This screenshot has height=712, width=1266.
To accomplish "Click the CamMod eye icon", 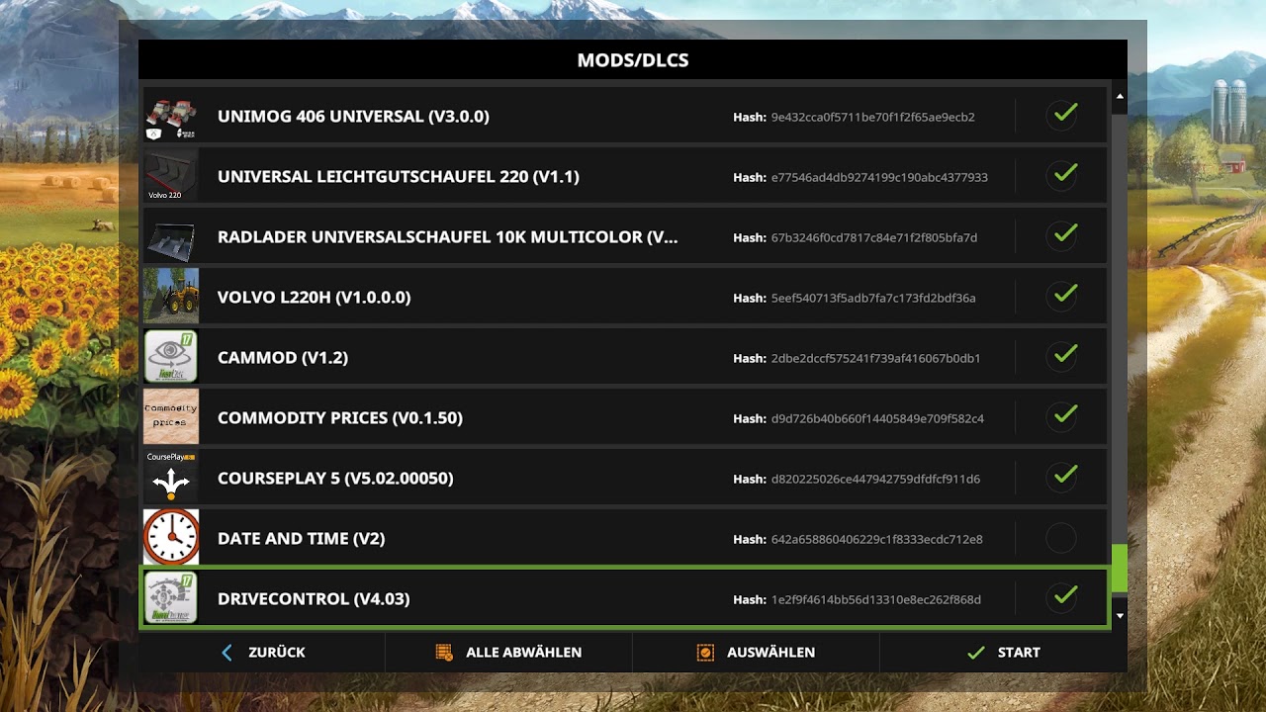I will click(x=171, y=357).
